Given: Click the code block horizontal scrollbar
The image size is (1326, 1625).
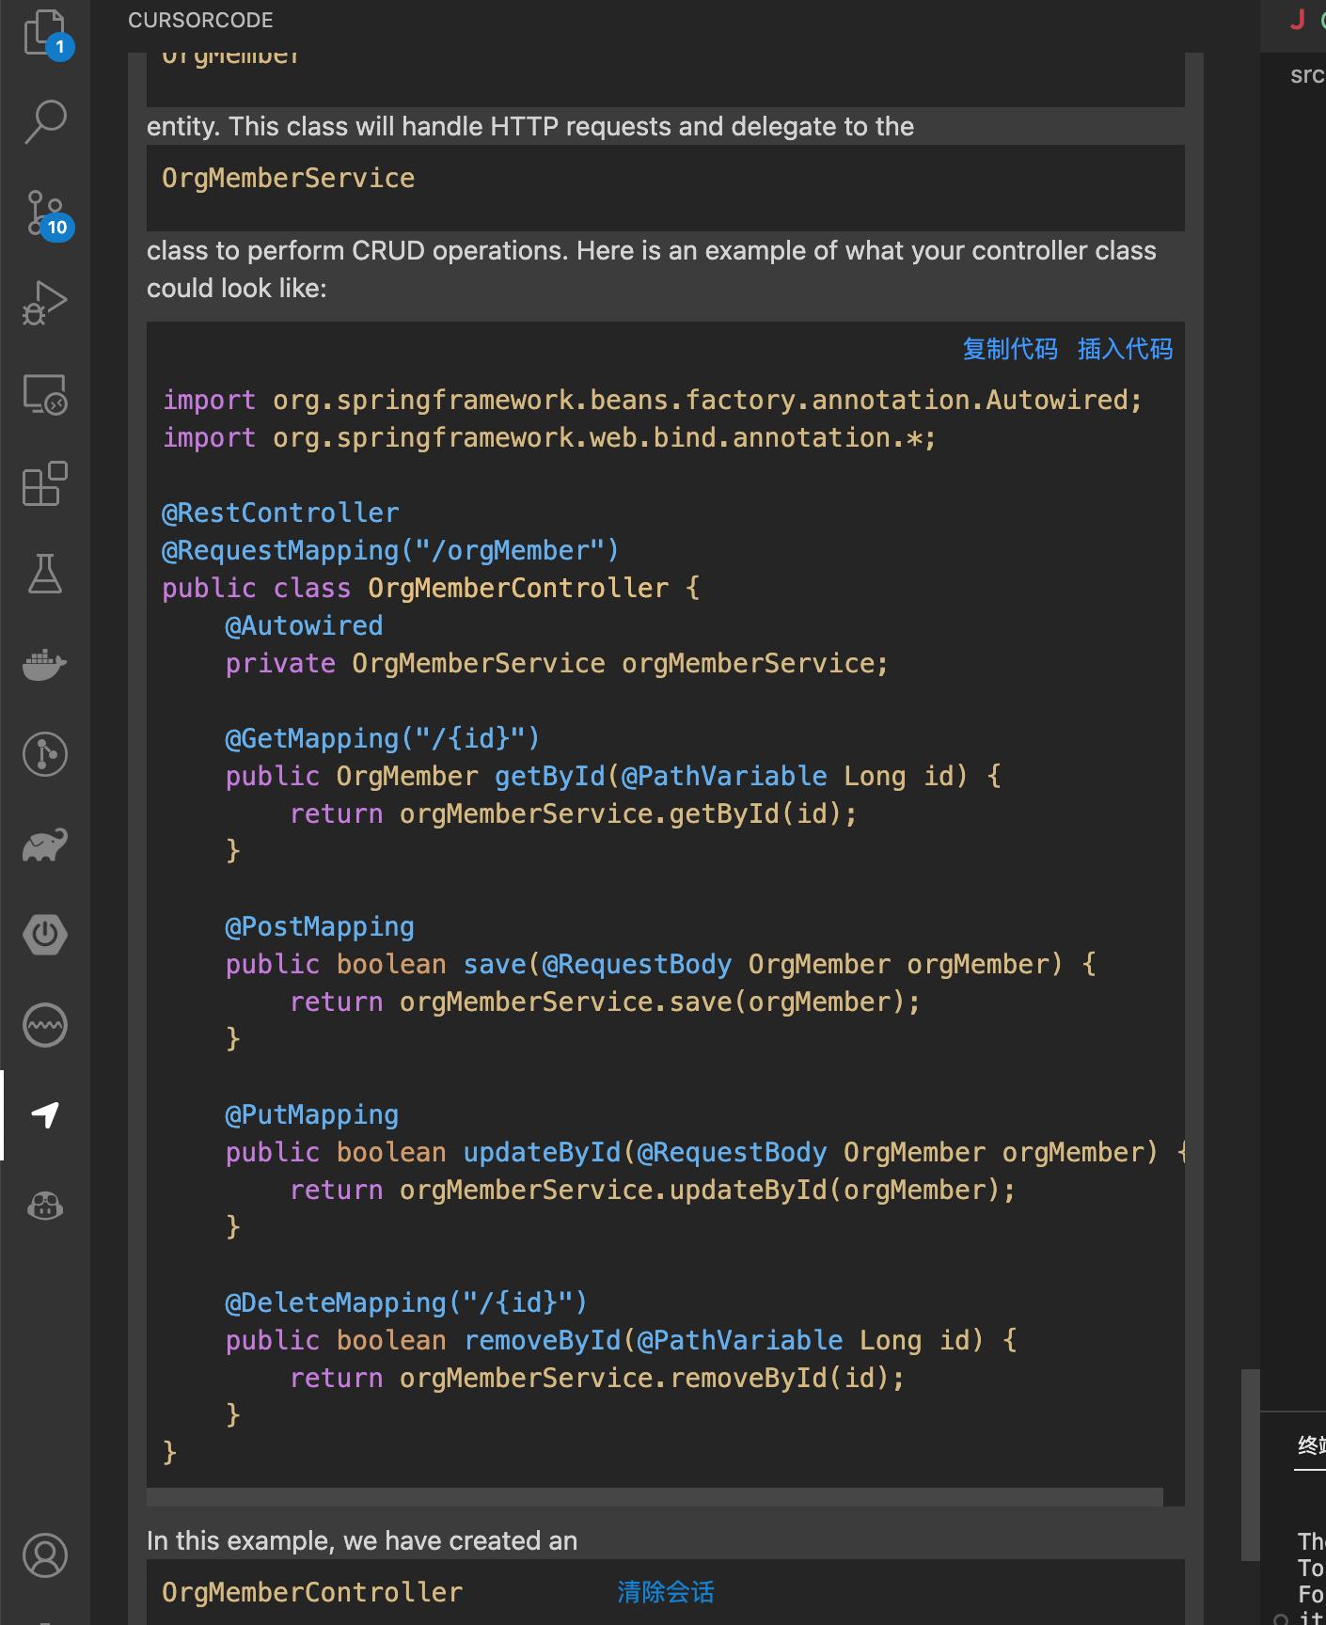Looking at the screenshot, I should (x=655, y=1496).
